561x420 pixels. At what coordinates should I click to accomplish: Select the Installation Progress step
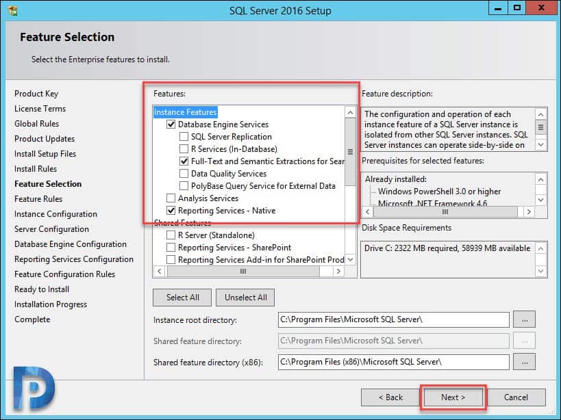tap(51, 304)
